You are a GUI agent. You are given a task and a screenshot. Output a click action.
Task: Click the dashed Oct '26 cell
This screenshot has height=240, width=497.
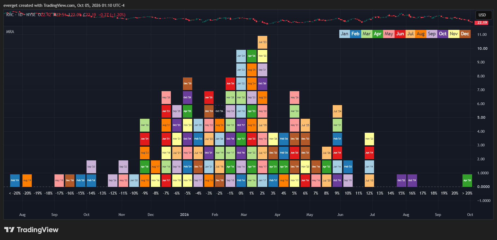(x=219, y=111)
